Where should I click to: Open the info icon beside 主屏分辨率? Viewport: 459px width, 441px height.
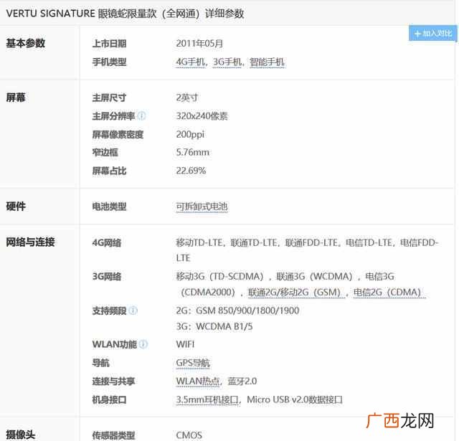[x=142, y=116]
